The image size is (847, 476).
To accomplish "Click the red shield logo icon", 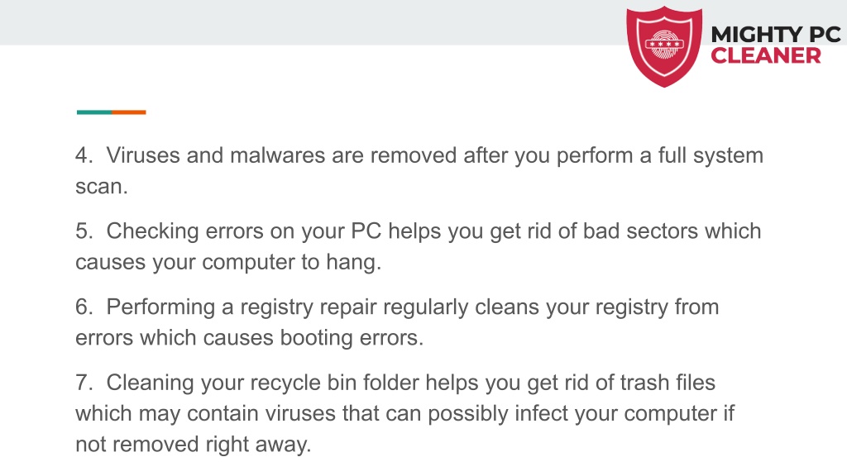I will pyautogui.click(x=664, y=47).
